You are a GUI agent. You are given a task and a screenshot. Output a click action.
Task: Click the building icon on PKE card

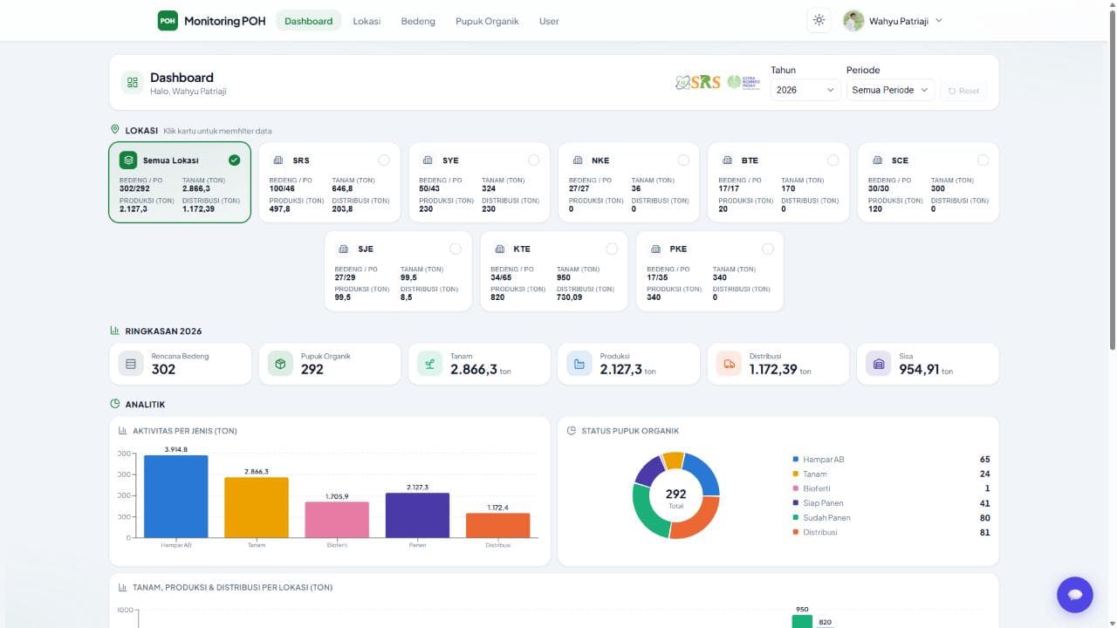(x=655, y=249)
